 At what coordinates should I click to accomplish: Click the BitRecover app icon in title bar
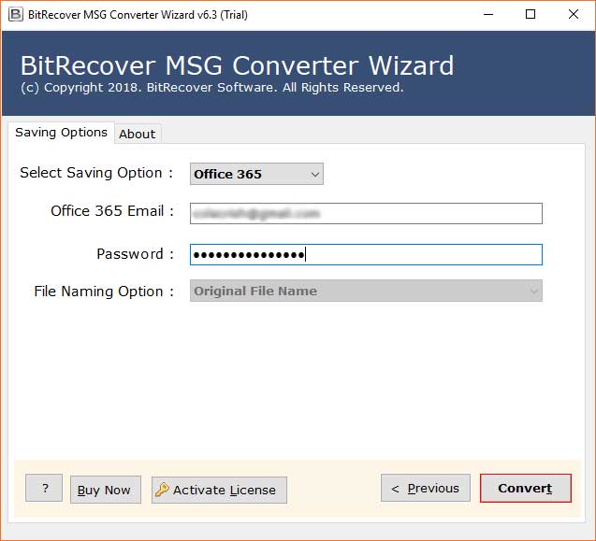[16, 14]
